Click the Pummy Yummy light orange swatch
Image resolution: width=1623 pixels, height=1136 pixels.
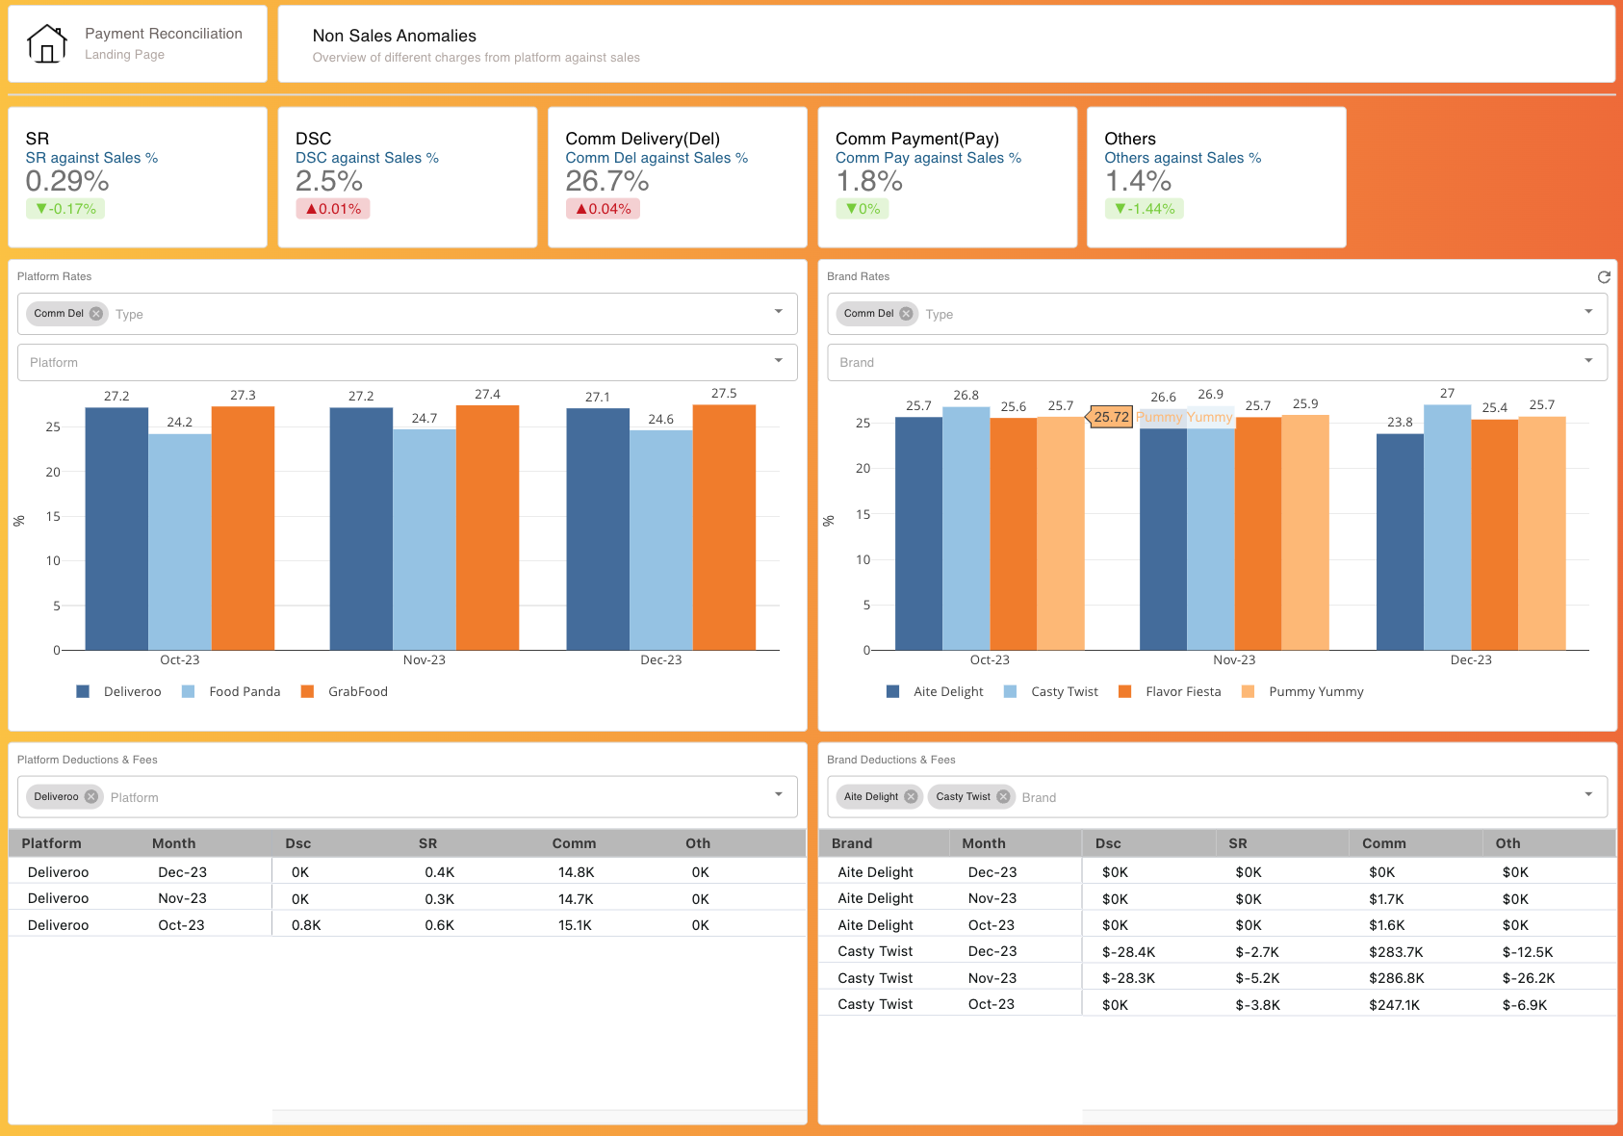[x=1249, y=691]
